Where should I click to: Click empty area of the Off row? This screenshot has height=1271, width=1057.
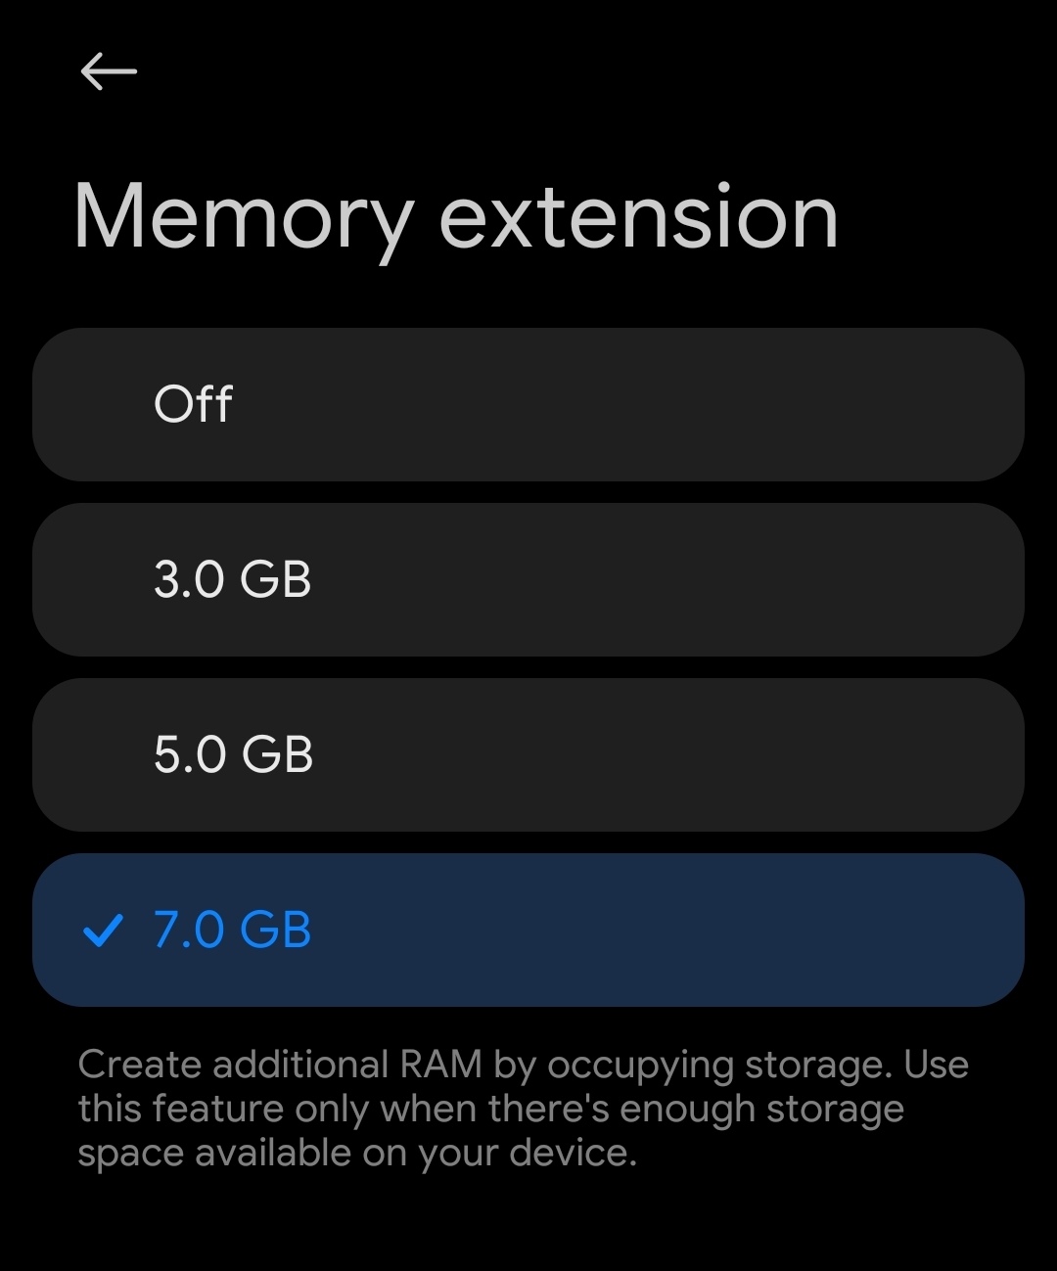(685, 404)
